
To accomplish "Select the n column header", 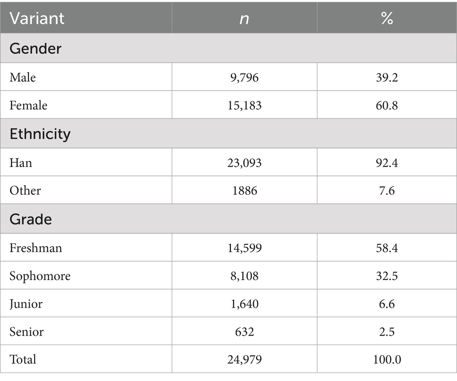I will [245, 19].
